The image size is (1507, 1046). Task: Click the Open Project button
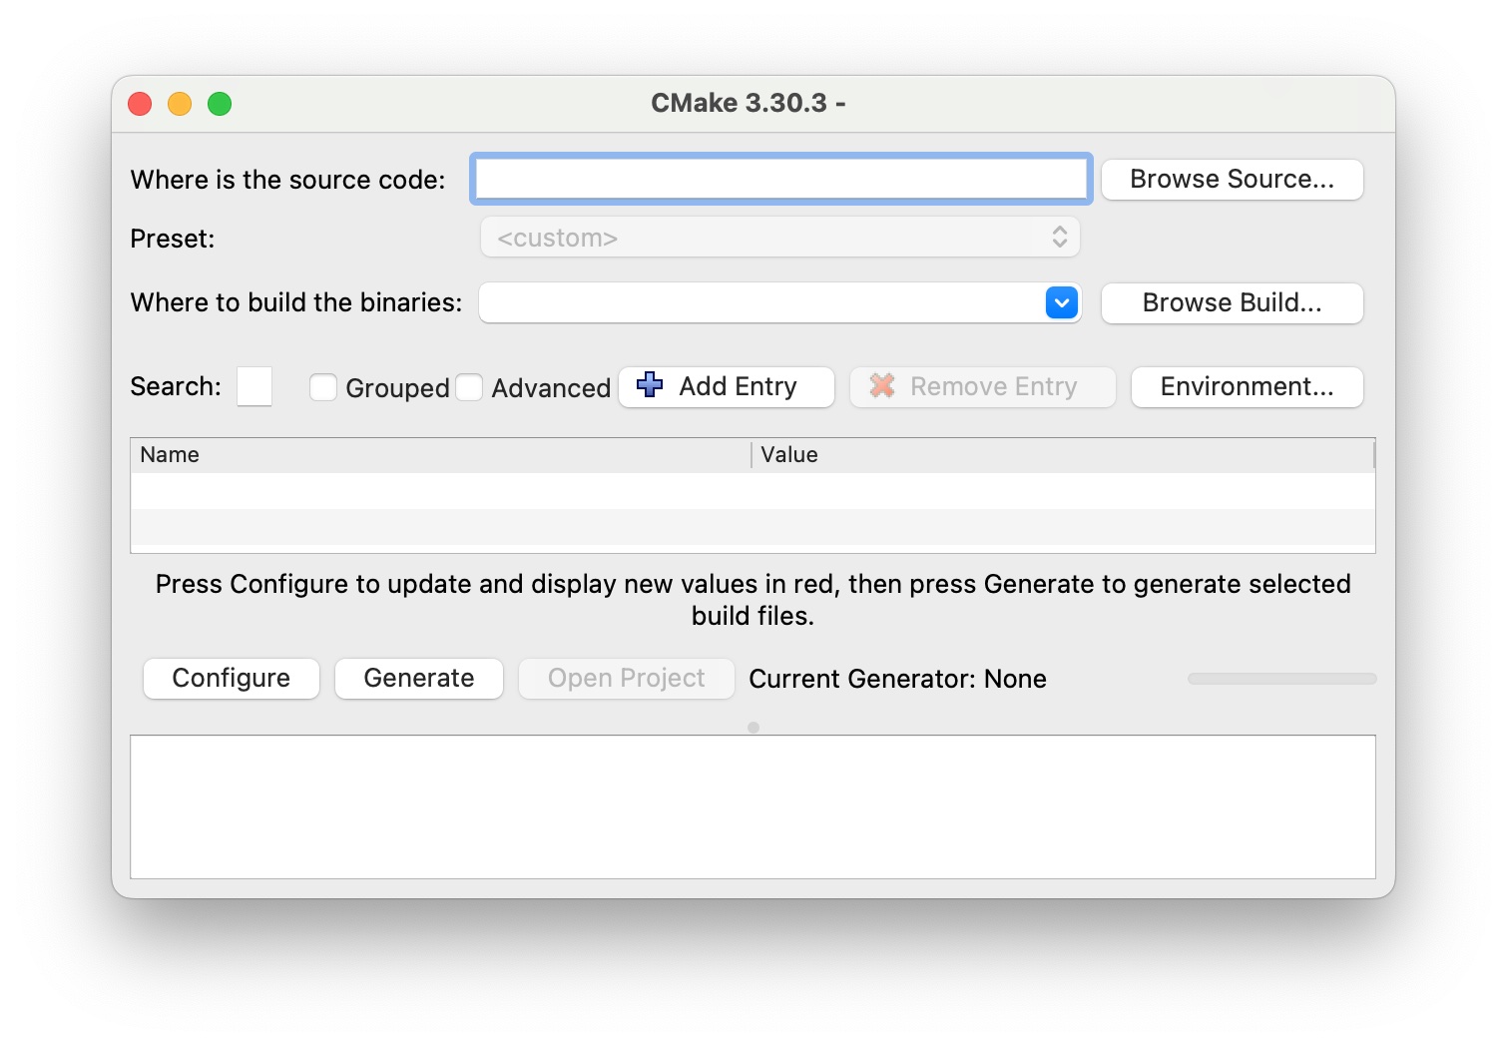click(627, 679)
